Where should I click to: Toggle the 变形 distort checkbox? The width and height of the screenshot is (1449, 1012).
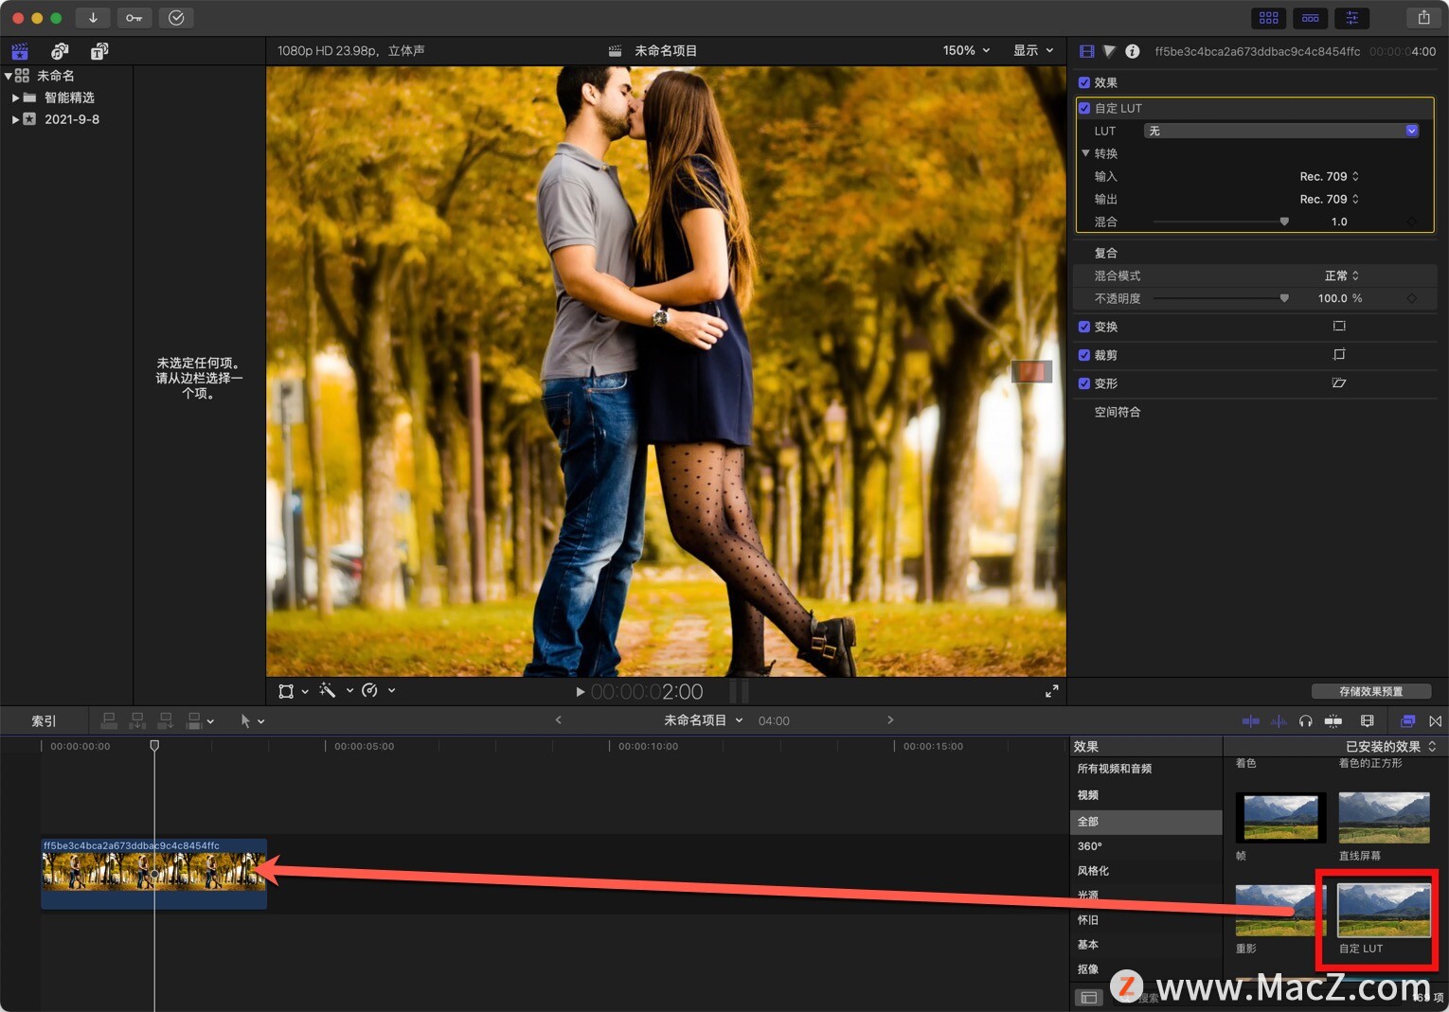[x=1084, y=383]
